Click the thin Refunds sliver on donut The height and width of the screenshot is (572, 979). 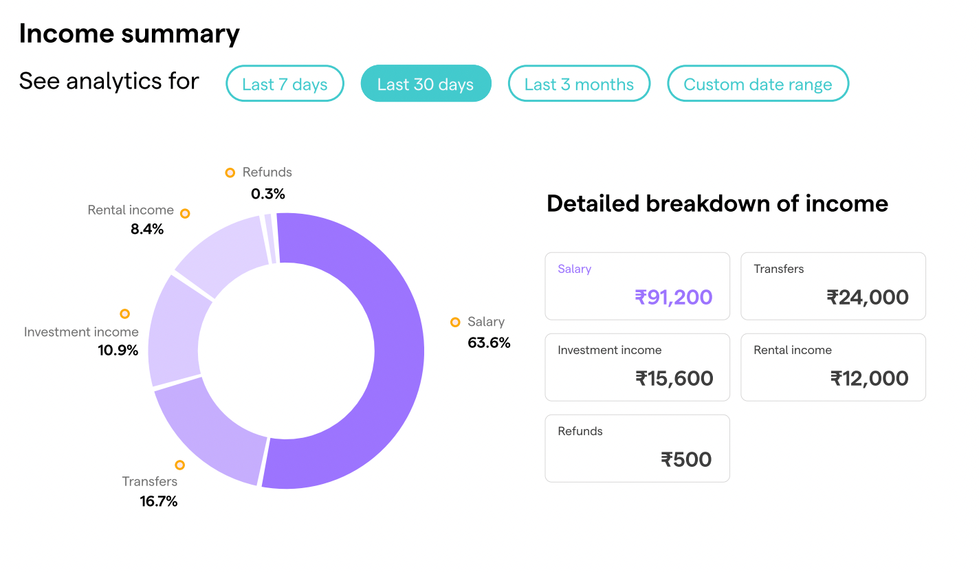269,239
